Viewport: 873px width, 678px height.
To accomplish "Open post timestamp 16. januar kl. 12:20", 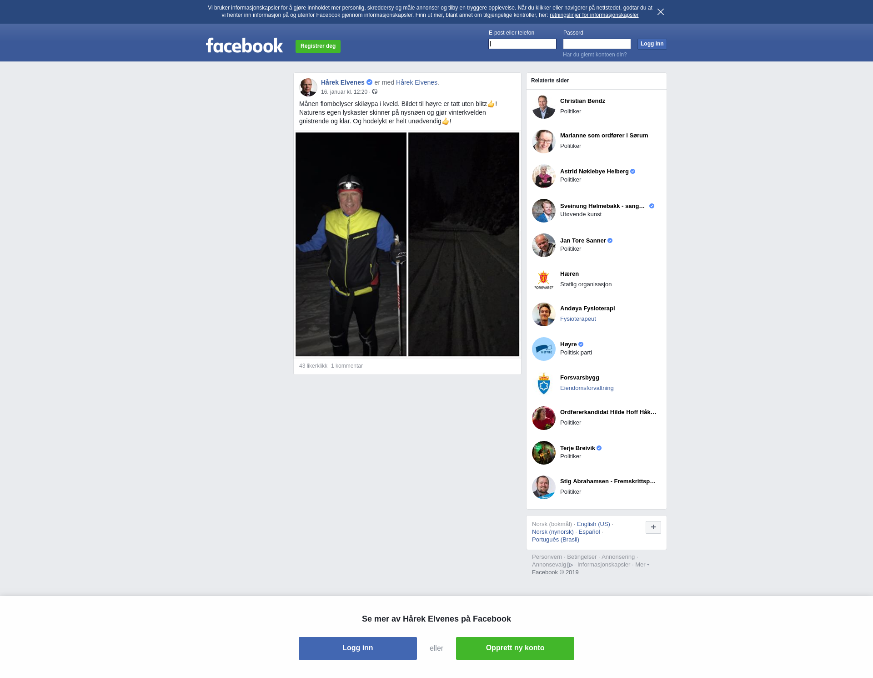I will point(344,92).
